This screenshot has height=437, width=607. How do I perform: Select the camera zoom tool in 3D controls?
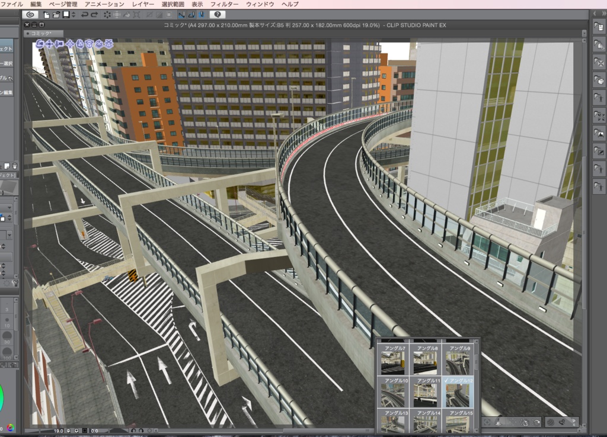coord(59,43)
